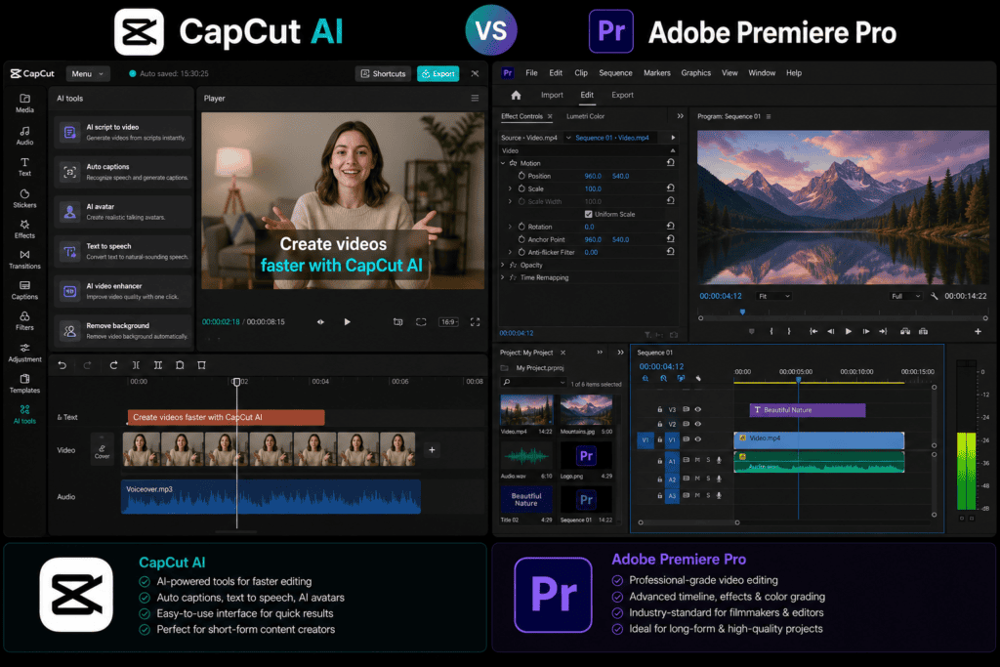Select the Text tool in CapCut sidebar
The image size is (1000, 667).
(x=24, y=166)
